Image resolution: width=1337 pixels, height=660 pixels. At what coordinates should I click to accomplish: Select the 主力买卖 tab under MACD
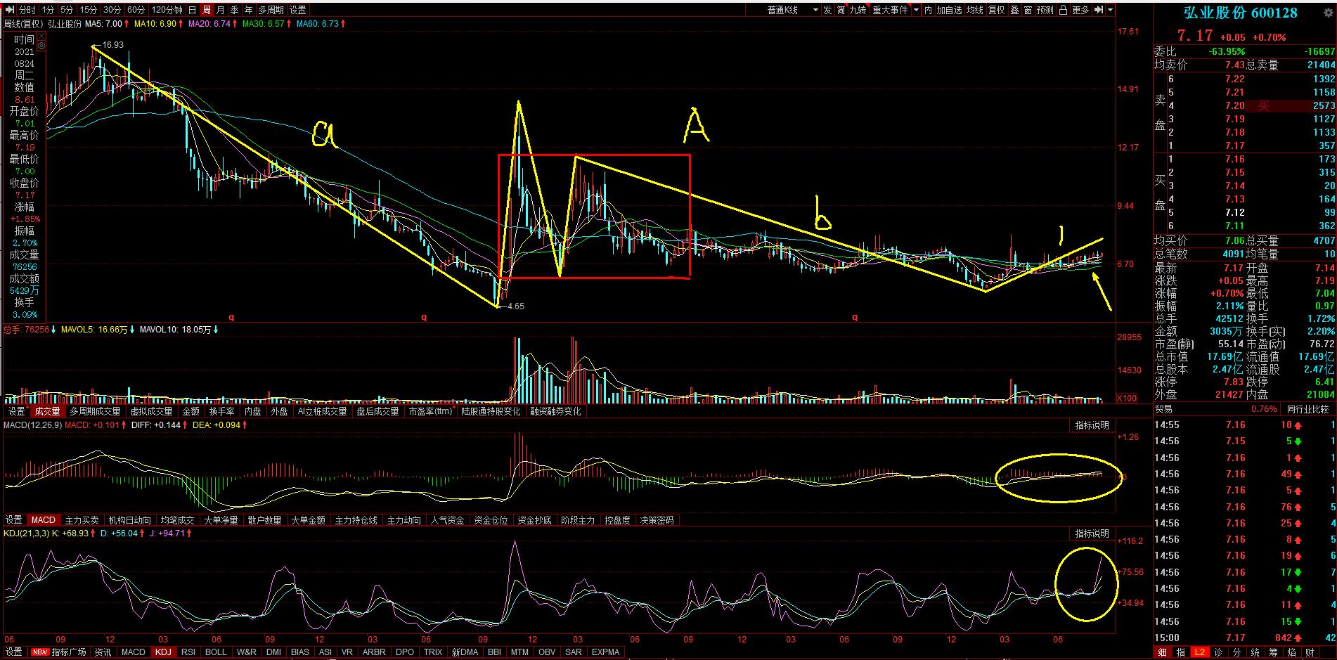[x=82, y=520]
